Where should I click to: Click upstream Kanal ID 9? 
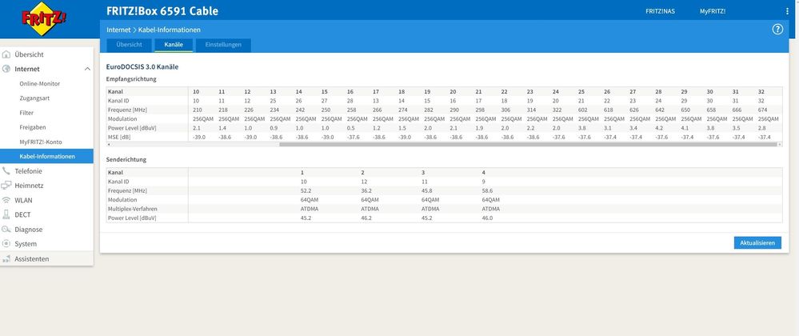pyautogui.click(x=484, y=182)
